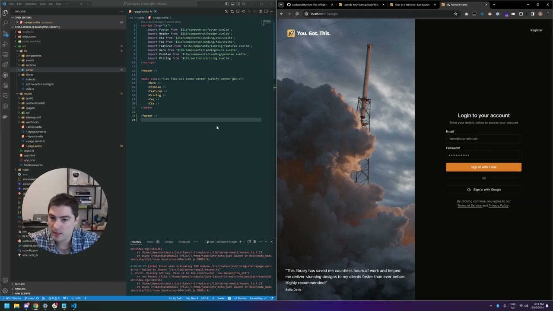This screenshot has height=311, width=553.
Task: Split the terminal panel
Action: [x=249, y=241]
